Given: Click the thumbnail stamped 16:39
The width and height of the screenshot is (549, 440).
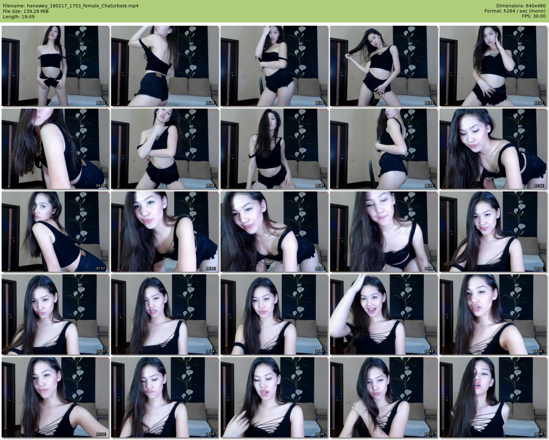Looking at the screenshot, I should coord(274,397).
